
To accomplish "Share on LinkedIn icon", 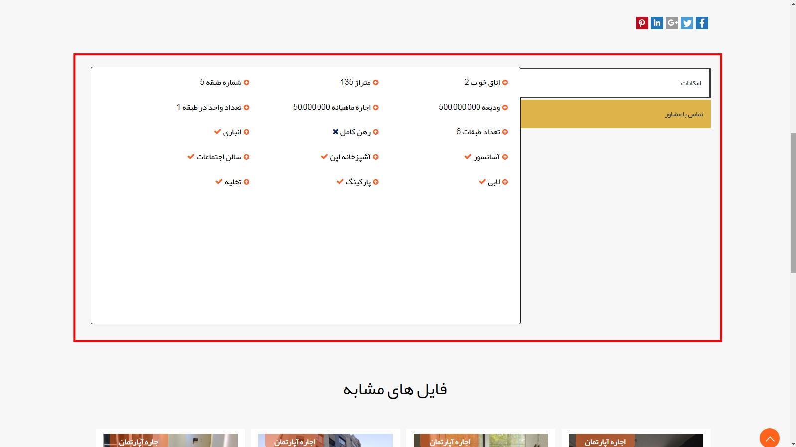I will 657,23.
